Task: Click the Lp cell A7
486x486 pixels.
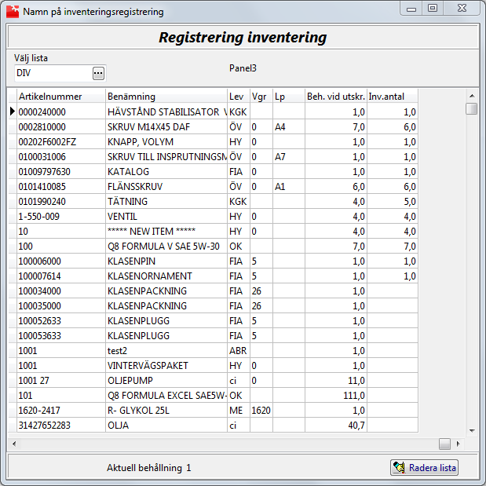Action: click(x=289, y=156)
